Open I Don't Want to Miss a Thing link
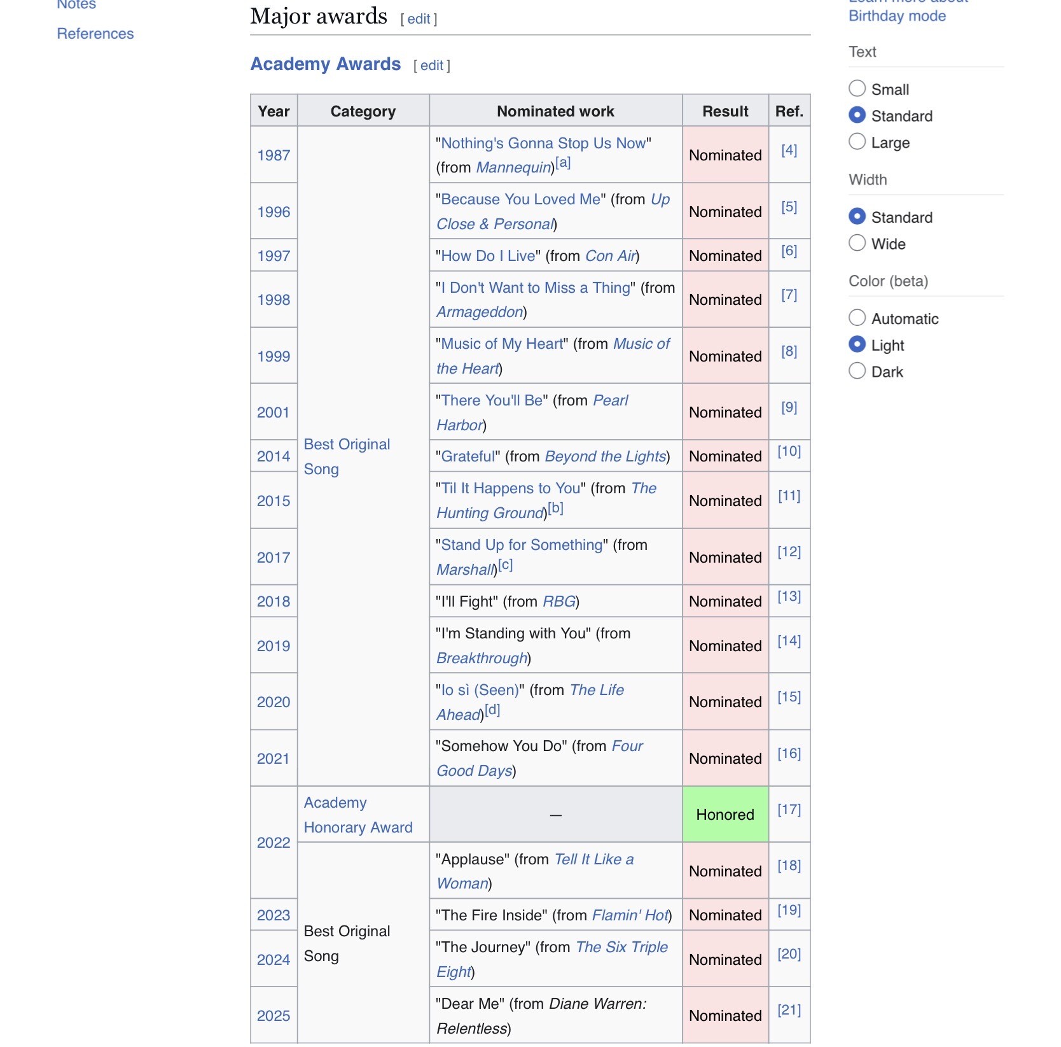 (535, 288)
